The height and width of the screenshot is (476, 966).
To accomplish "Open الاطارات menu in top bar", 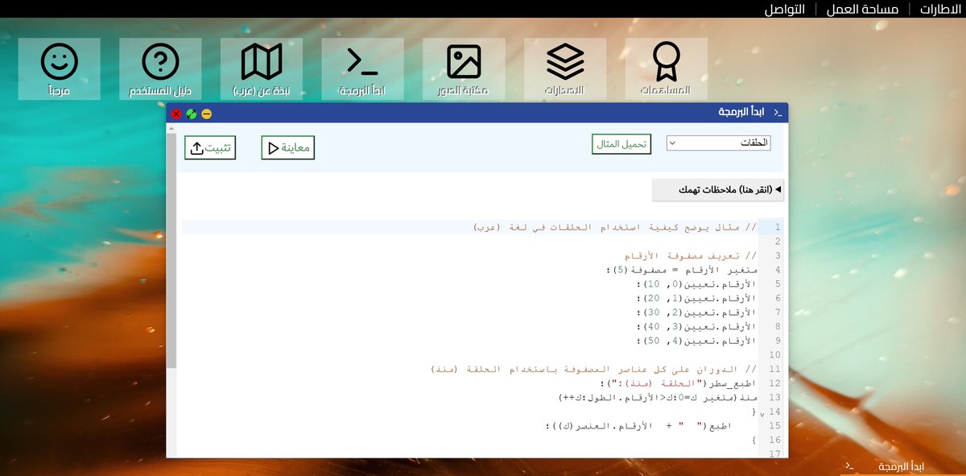I will (x=941, y=9).
